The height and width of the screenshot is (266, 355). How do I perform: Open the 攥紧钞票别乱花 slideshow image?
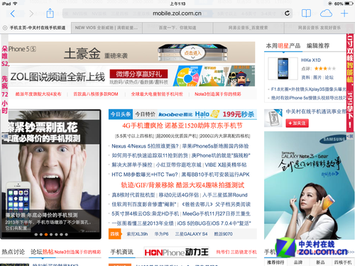pyautogui.click(x=50, y=174)
